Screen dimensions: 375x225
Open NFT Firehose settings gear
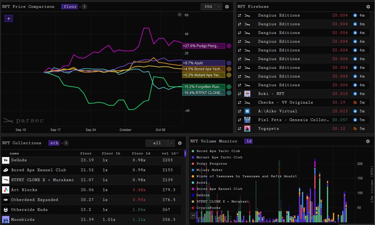click(x=368, y=7)
